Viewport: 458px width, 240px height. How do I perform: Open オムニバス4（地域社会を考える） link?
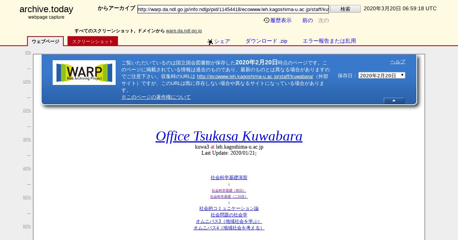pos(229,228)
